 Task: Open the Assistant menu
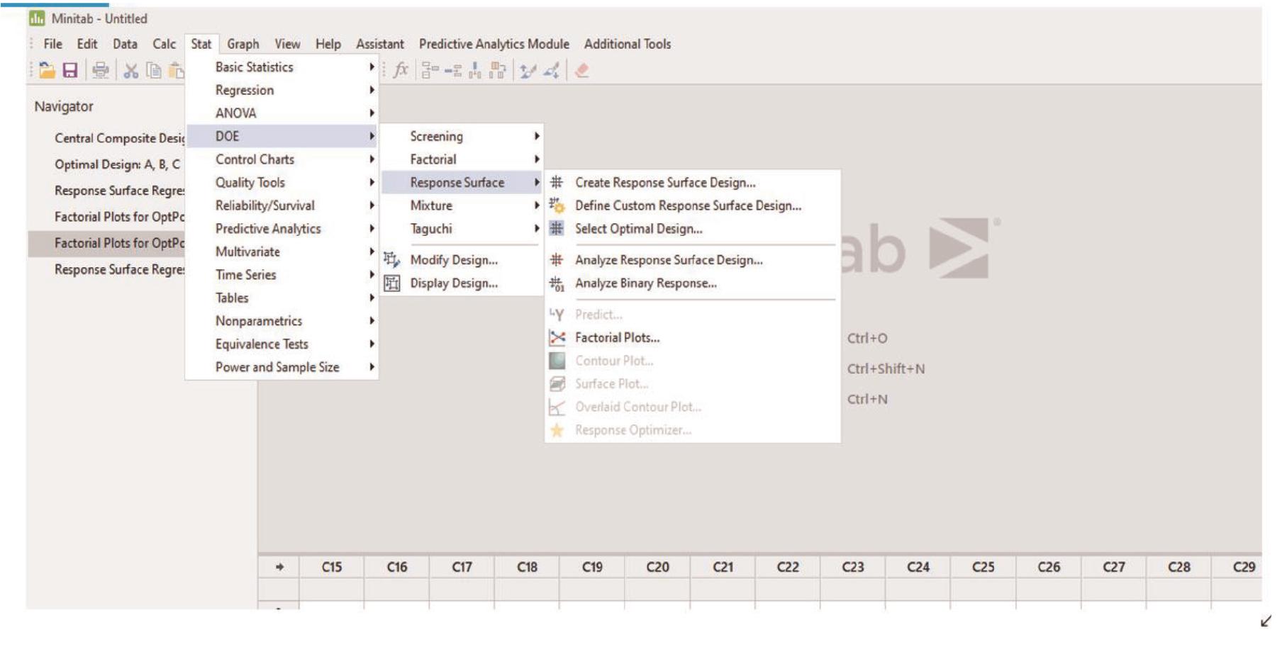click(x=380, y=44)
